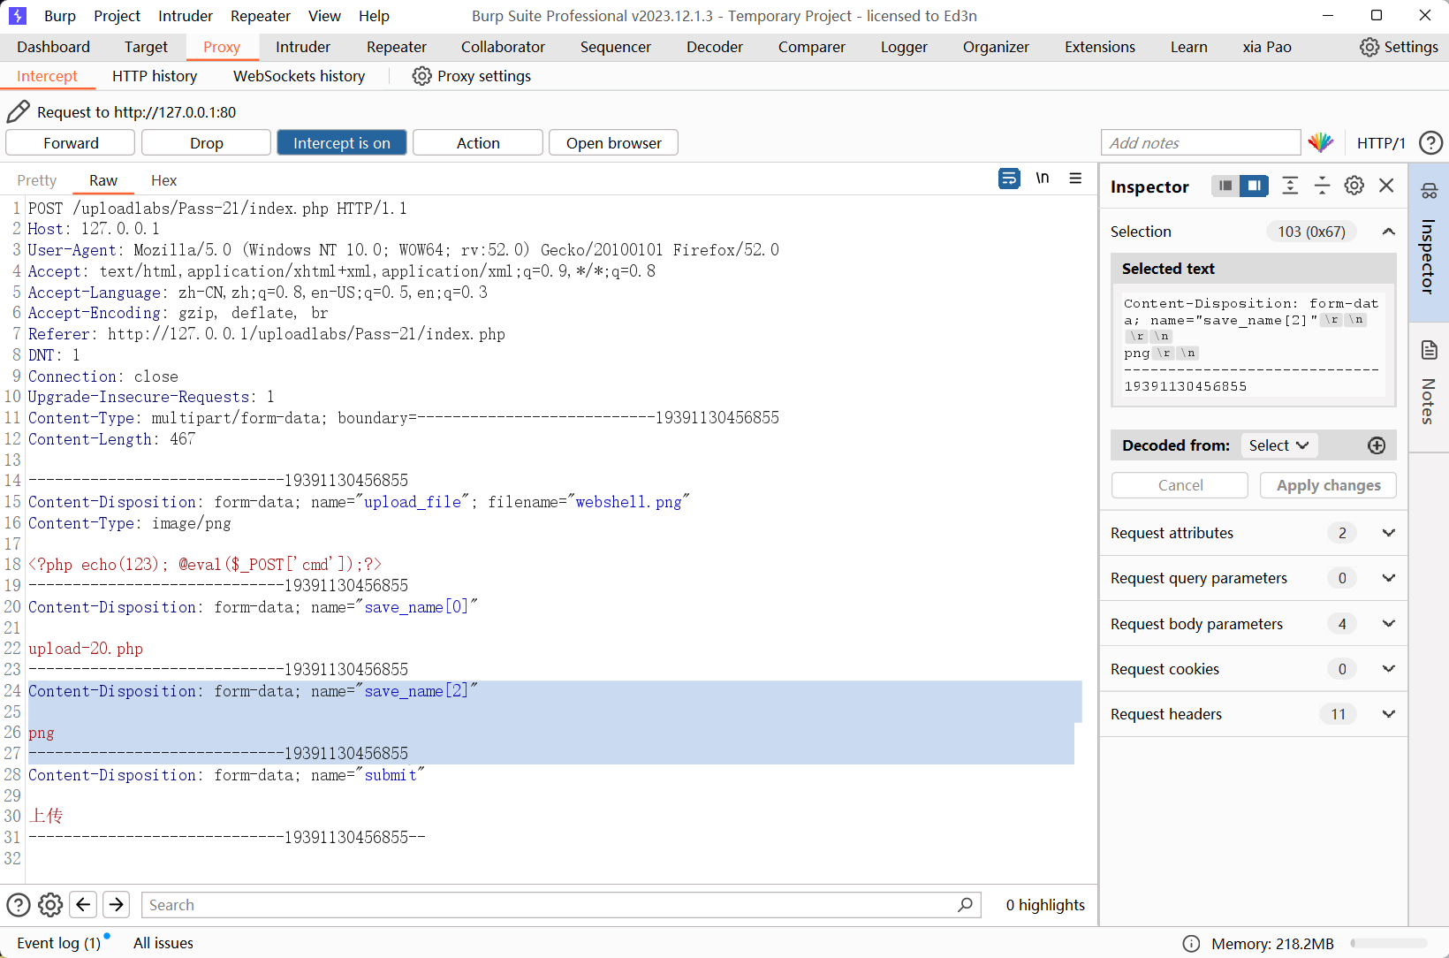Open the help question mark beside HTTP/1
The width and height of the screenshot is (1449, 958).
(x=1430, y=142)
